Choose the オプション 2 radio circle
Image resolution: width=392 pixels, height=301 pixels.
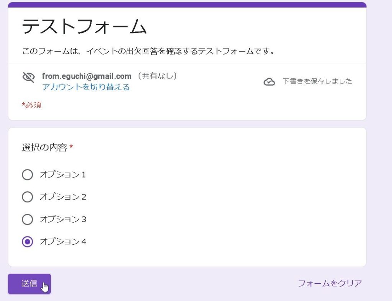pos(28,197)
